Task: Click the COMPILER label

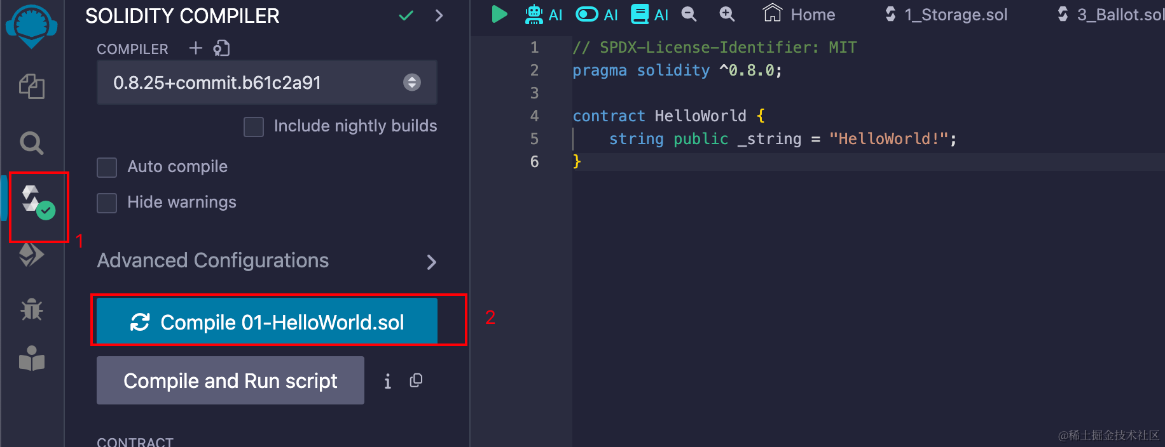Action: coord(132,49)
